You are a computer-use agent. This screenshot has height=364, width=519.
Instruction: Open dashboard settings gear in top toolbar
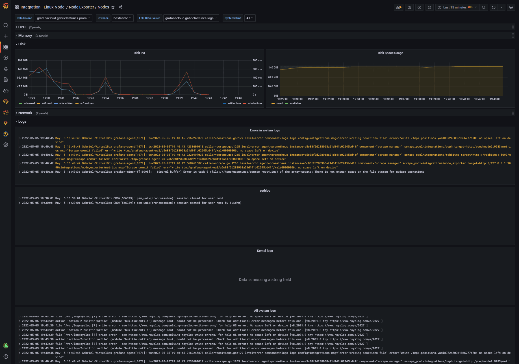tap(429, 7)
